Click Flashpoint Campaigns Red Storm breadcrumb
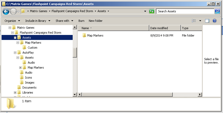The width and height of the screenshot is (223, 113). click(x=72, y=11)
